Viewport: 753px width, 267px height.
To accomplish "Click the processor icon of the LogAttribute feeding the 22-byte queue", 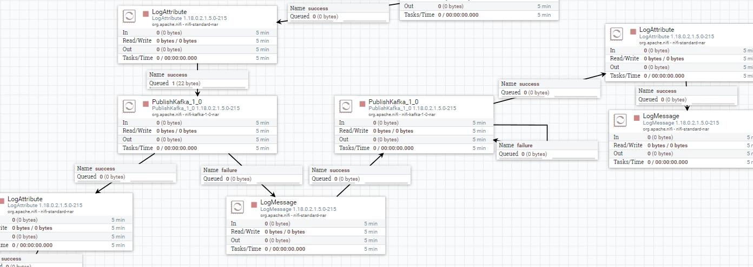I will pos(129,16).
